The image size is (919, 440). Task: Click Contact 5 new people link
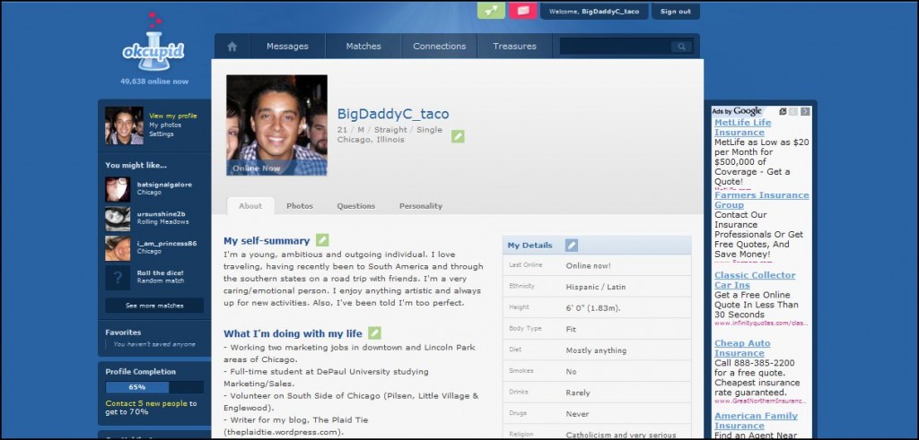(146, 403)
